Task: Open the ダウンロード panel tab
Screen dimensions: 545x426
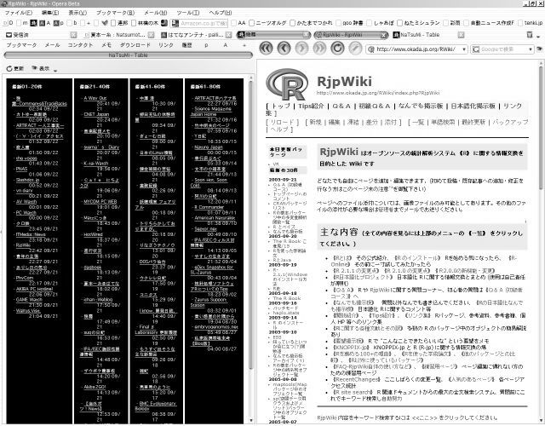Action: (135, 45)
